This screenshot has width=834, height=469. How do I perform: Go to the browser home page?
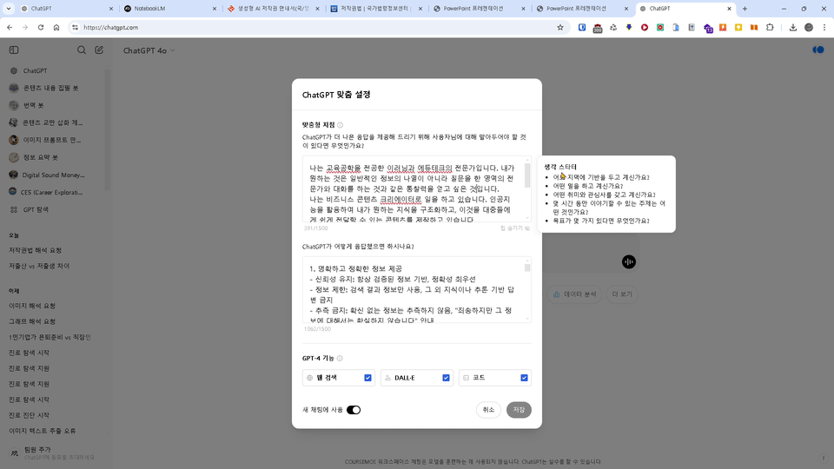coord(56,28)
